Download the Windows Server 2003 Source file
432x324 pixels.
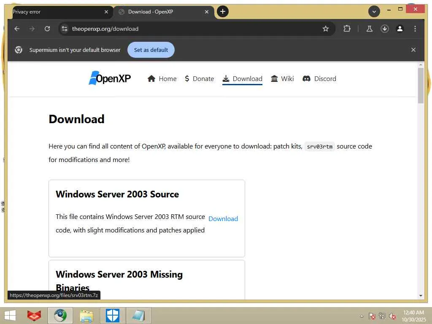coord(223,219)
